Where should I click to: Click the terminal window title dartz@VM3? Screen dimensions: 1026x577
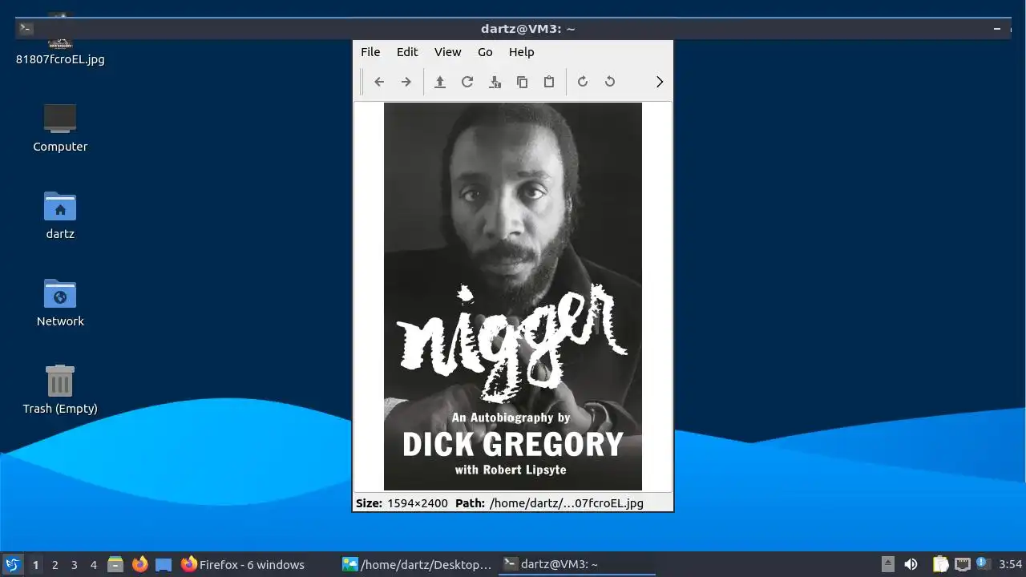(528, 29)
